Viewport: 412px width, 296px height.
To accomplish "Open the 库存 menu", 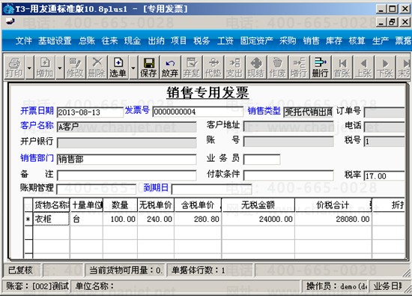I will 334,40.
